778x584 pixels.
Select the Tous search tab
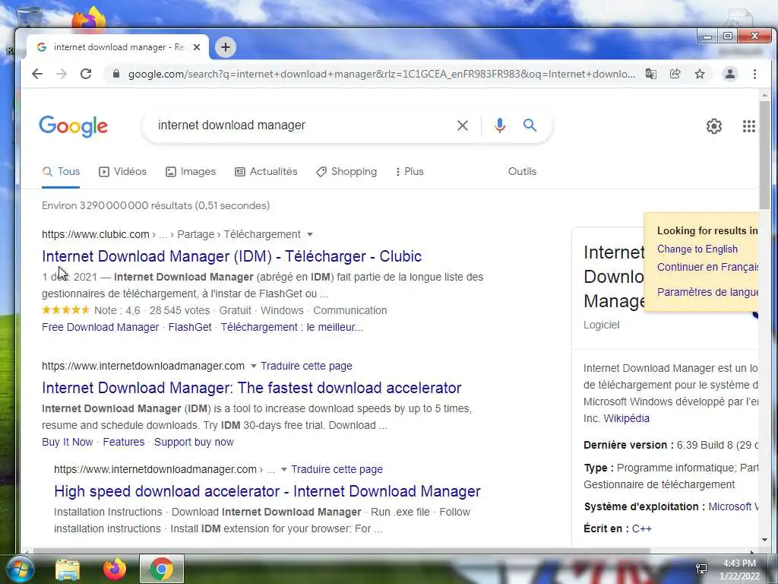point(61,172)
